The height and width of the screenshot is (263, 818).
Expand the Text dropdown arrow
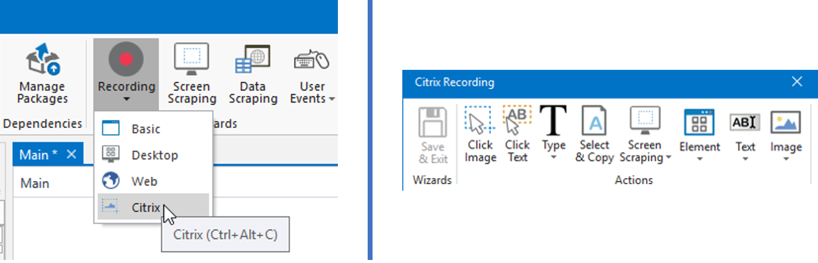(745, 159)
